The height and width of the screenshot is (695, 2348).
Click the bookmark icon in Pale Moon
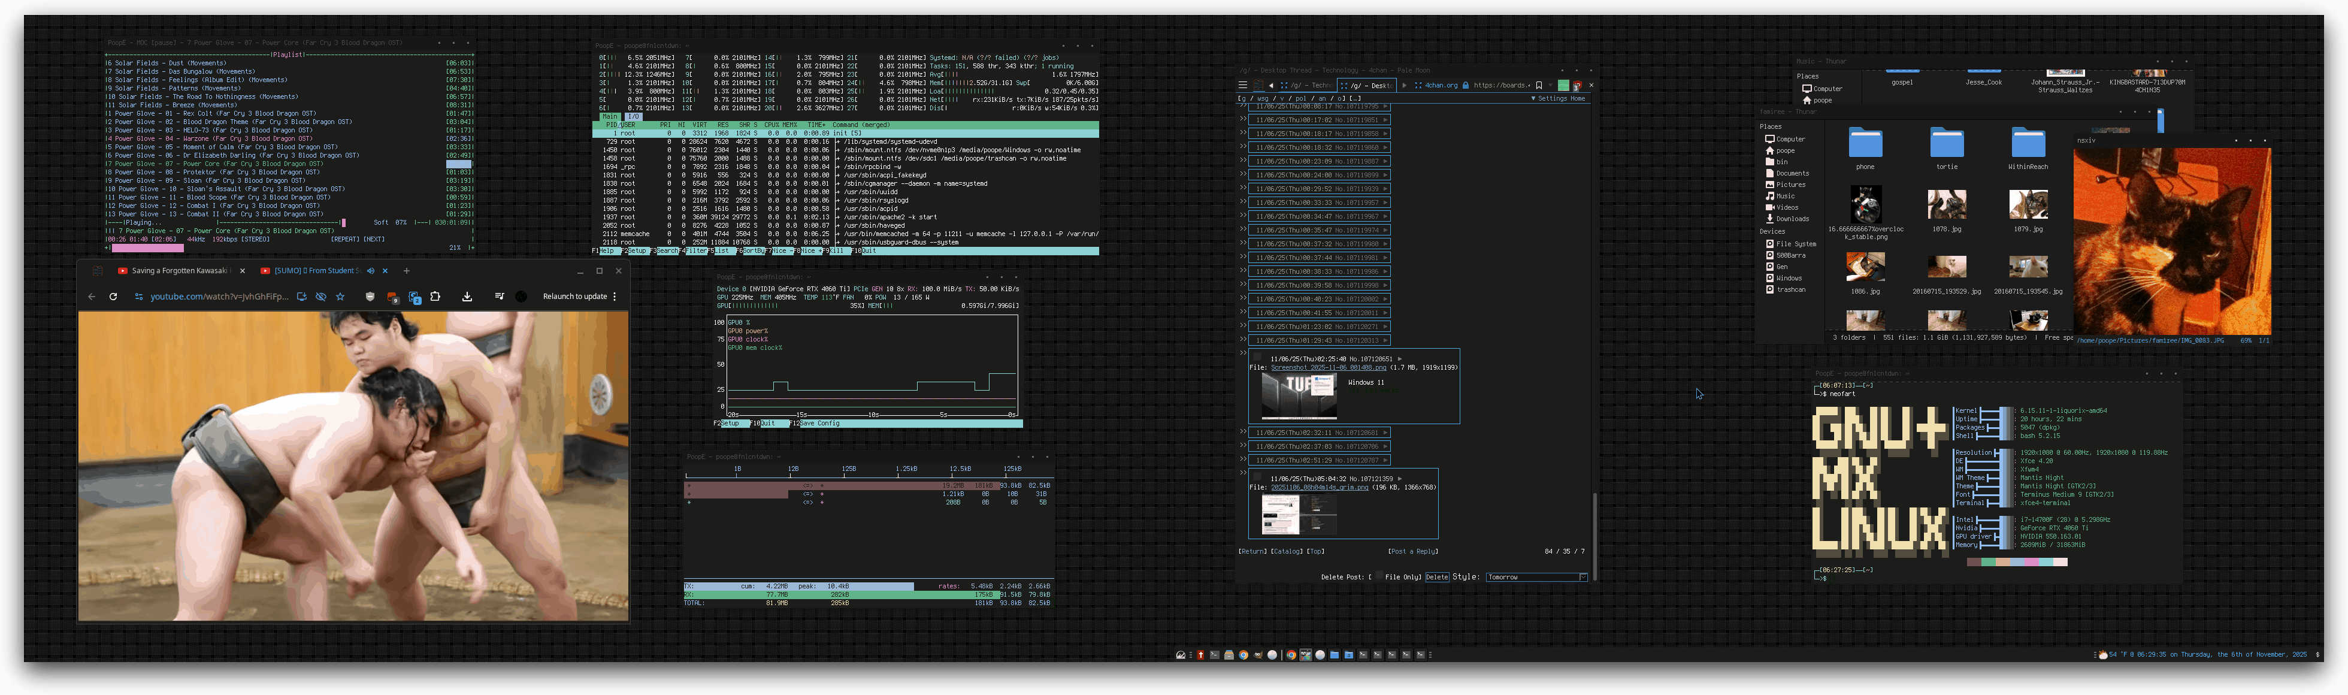[1539, 85]
